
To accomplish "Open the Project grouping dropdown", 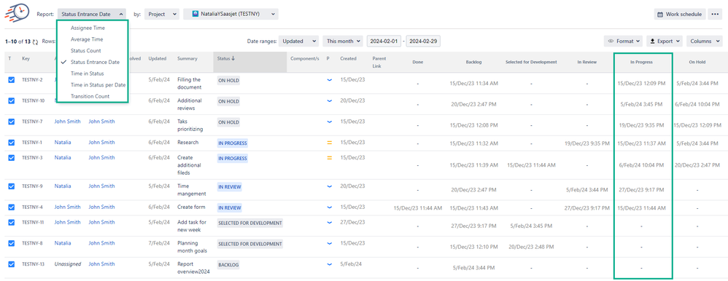I will [161, 15].
